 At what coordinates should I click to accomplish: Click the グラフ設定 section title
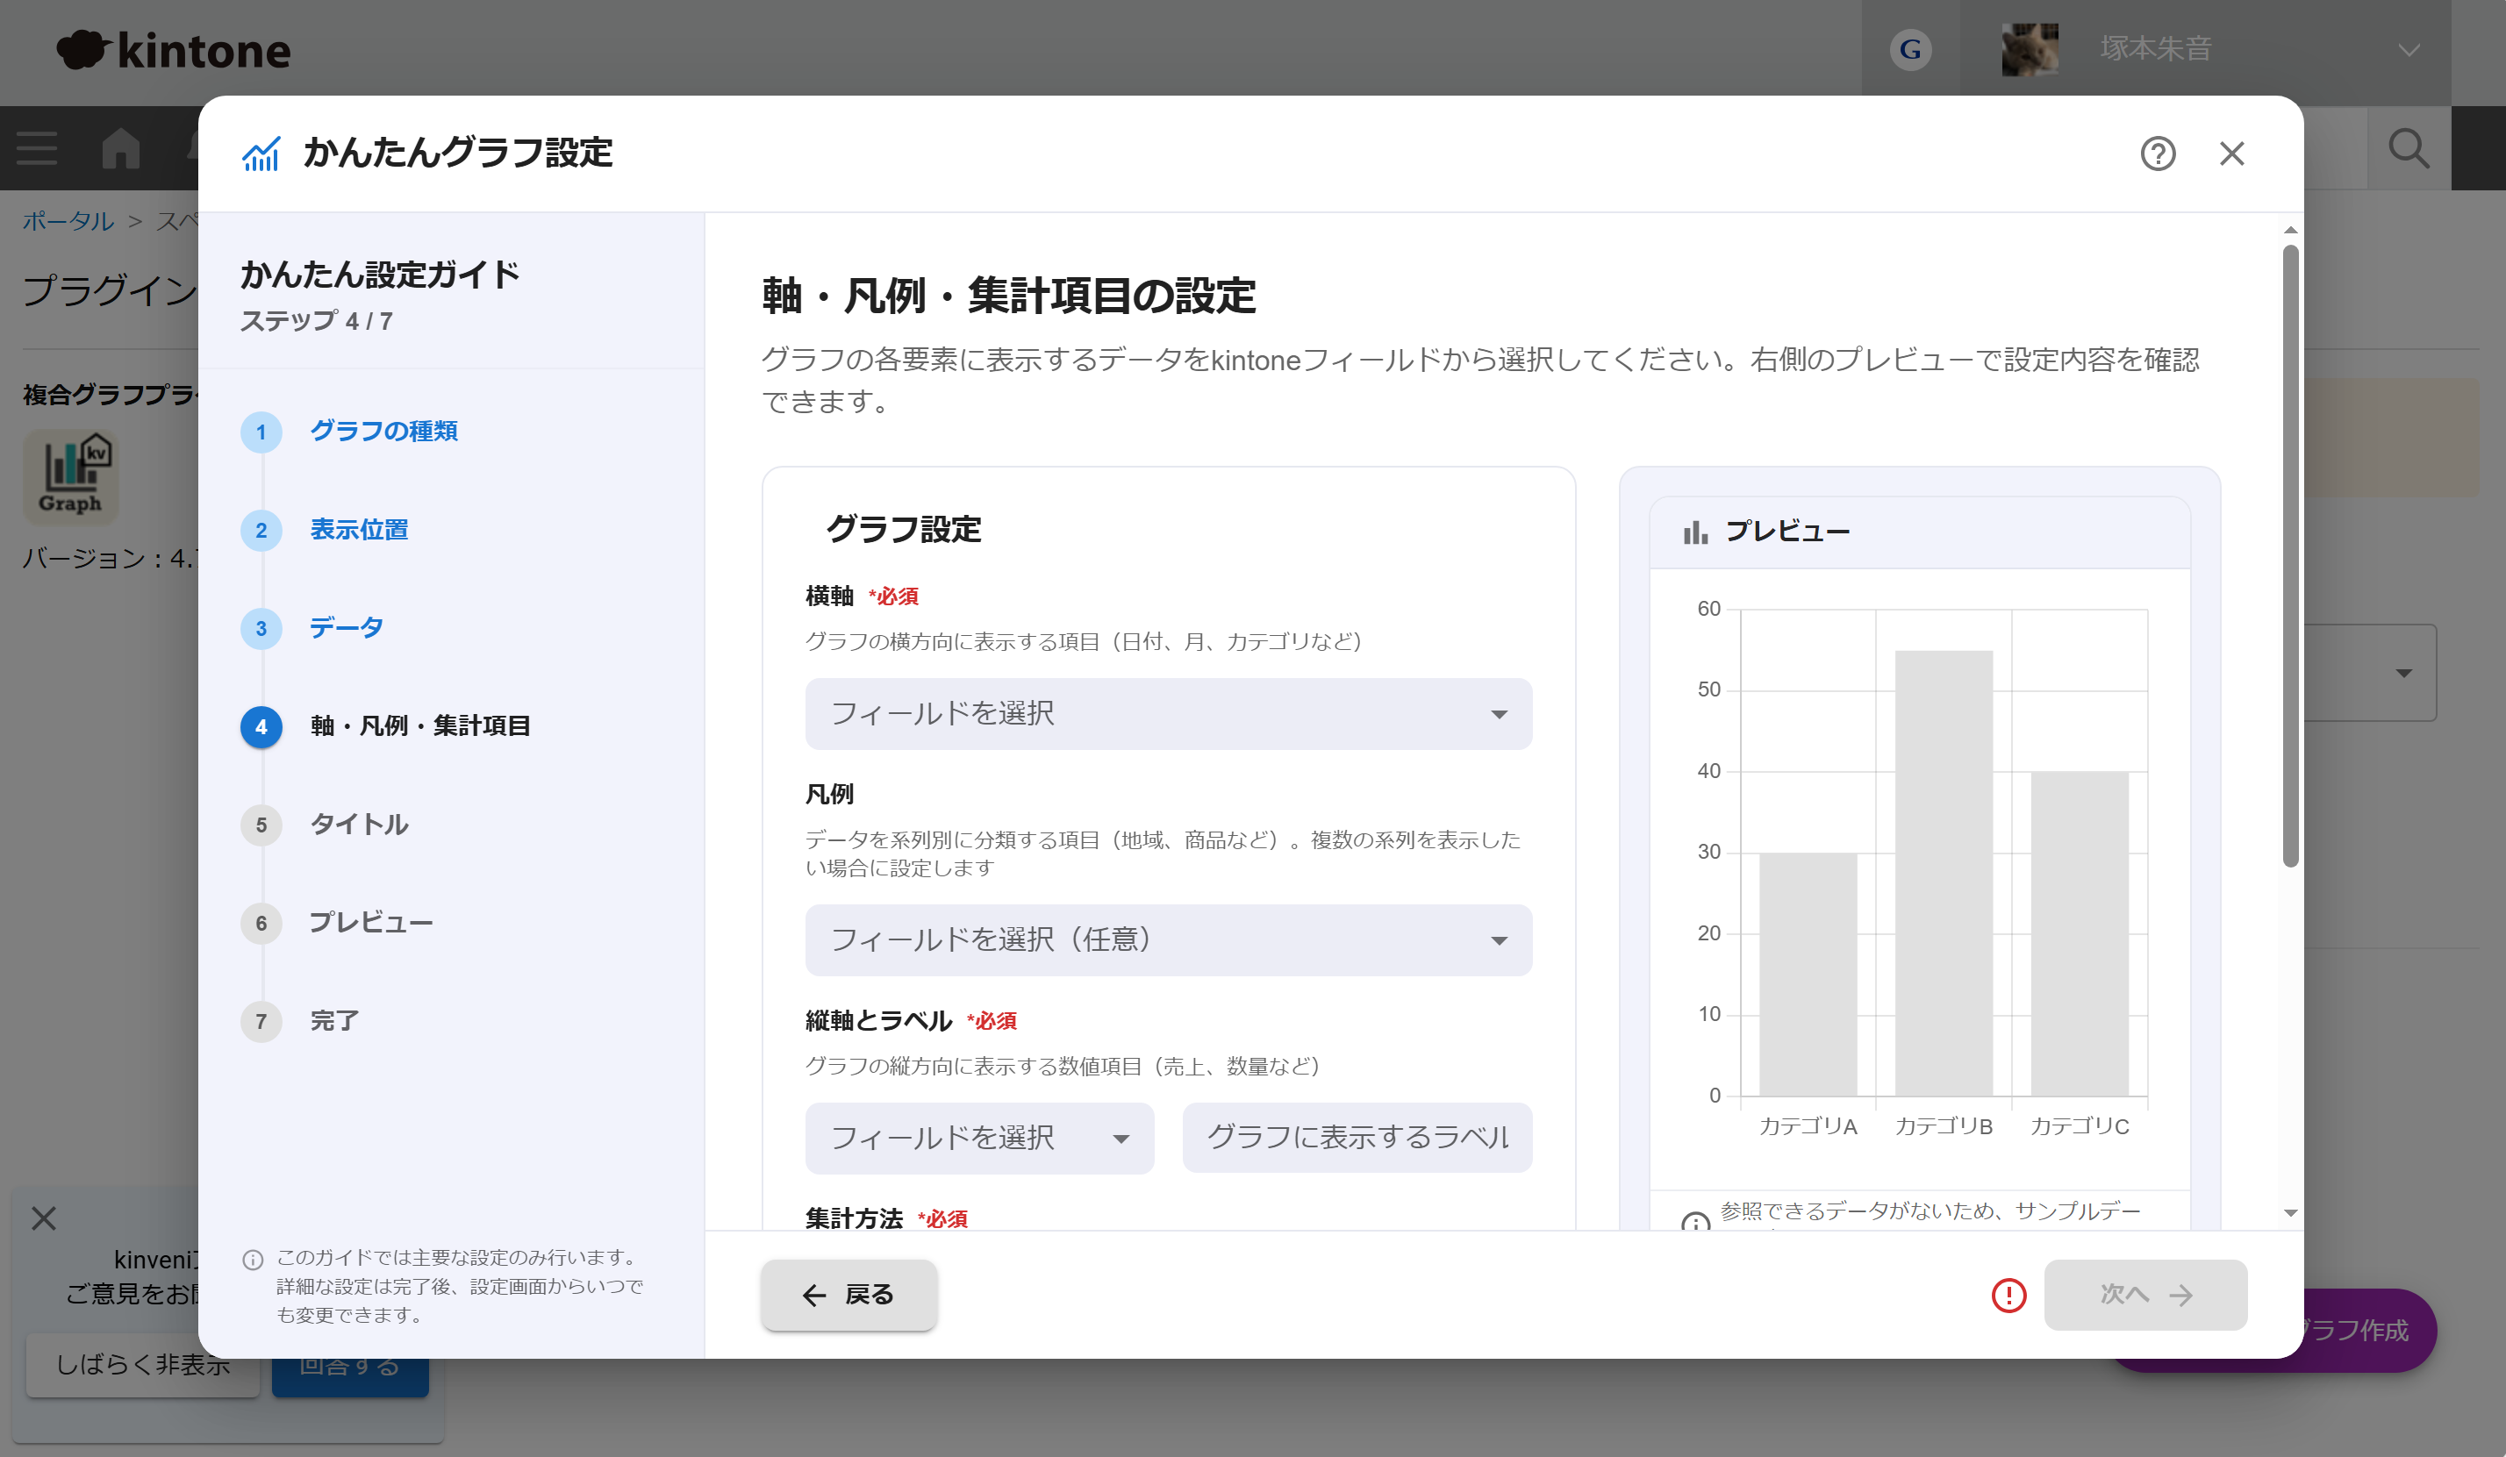pos(903,529)
